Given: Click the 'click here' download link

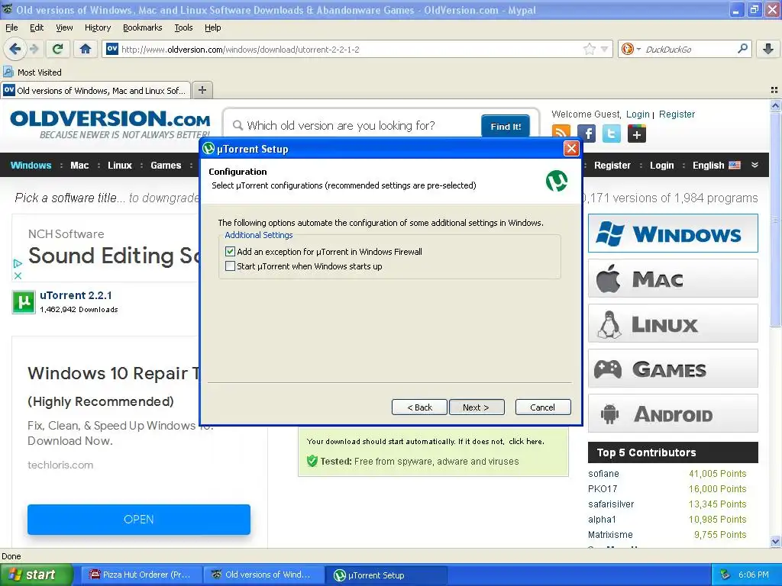Looking at the screenshot, I should (526, 442).
